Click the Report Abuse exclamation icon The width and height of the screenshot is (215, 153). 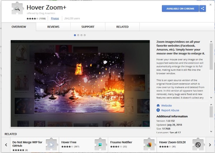(158, 110)
